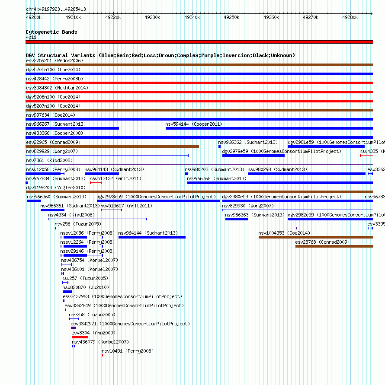The image size is (385, 385).
Task: Select the esv22965 (Conrad2009) label
Action: click(53, 142)
